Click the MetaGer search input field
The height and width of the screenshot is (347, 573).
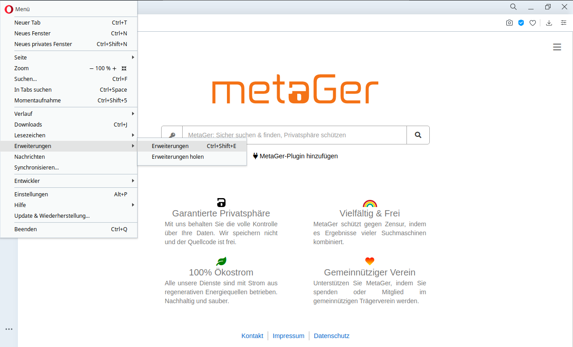[295, 135]
